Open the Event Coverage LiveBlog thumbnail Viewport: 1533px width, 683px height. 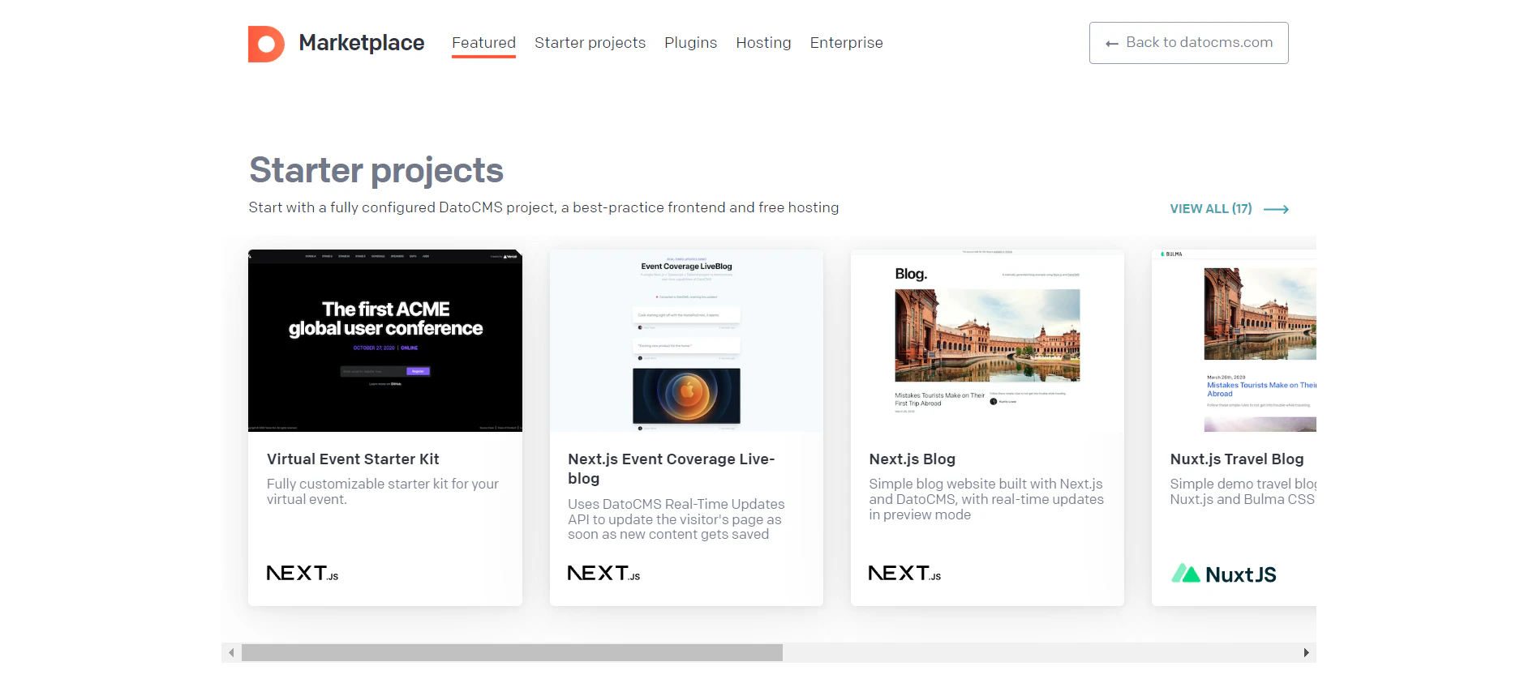(x=686, y=340)
